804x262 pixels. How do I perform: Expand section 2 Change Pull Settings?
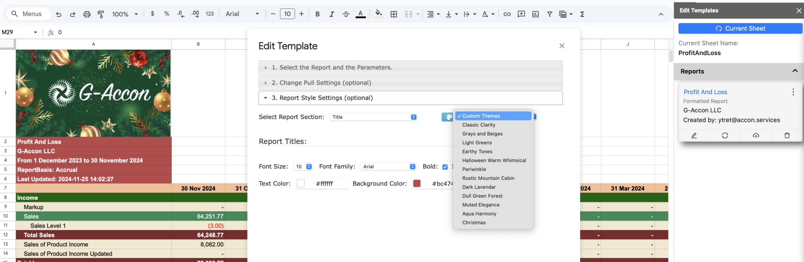coord(411,83)
